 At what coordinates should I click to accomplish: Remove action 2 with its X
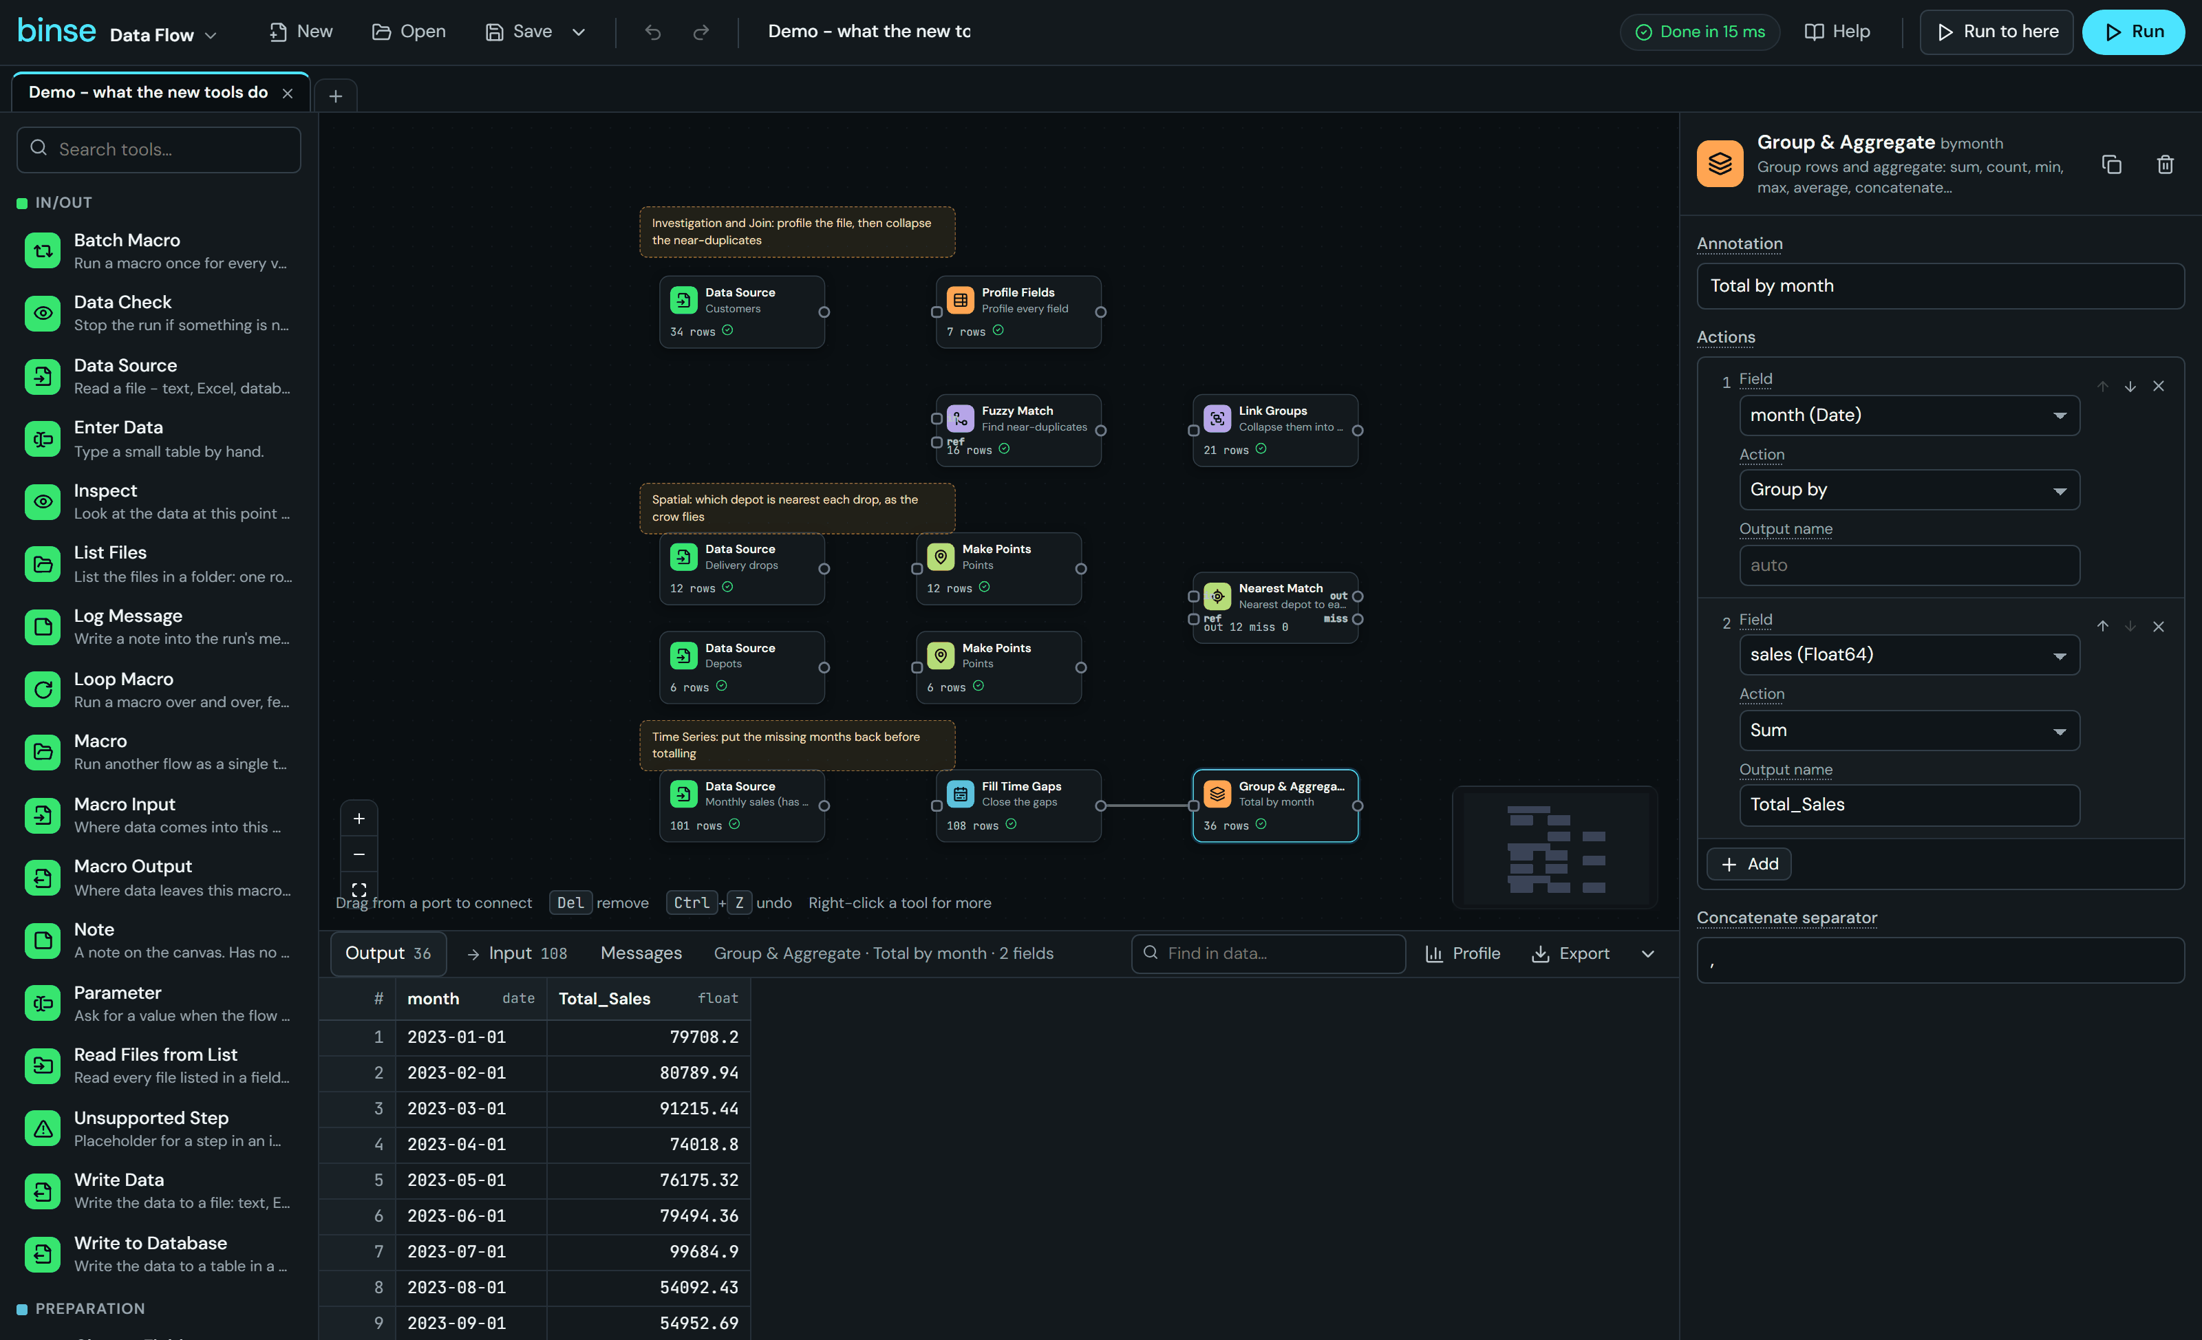click(2158, 626)
